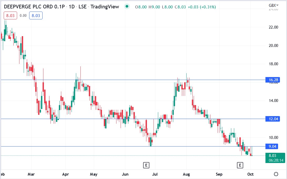Click the Oct label on the time axis

coord(250,174)
